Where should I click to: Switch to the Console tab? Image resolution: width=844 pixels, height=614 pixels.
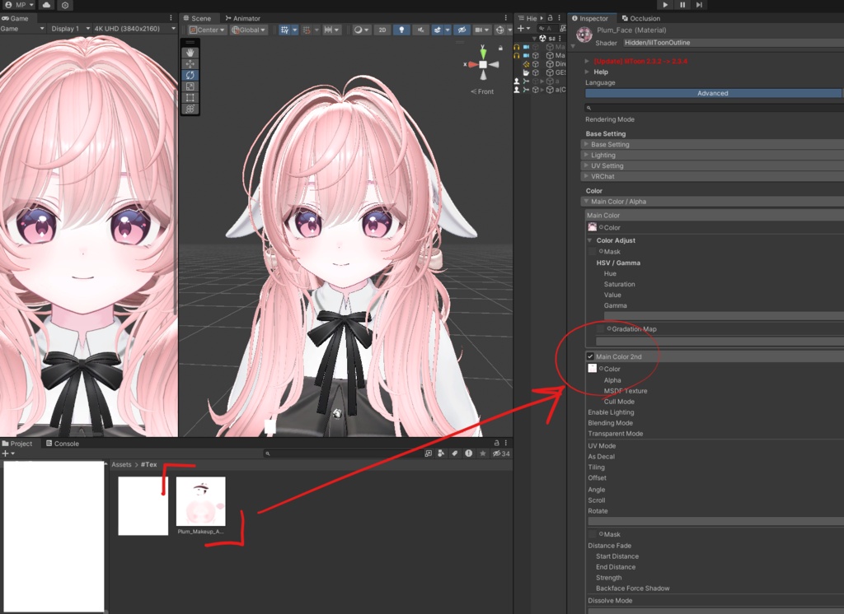click(63, 444)
